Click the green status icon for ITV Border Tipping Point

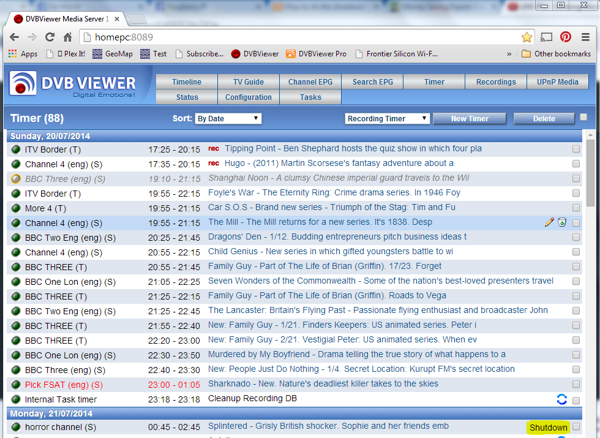(17, 149)
